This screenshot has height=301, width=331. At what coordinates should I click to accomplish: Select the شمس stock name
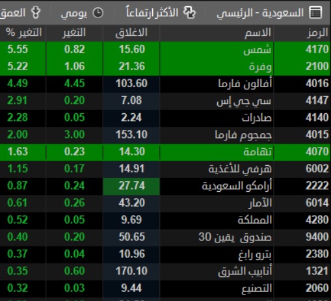pyautogui.click(x=258, y=50)
